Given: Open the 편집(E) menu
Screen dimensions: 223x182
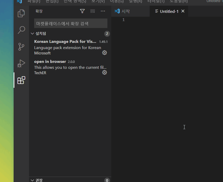Looking at the screenshot, I should 52,2.
